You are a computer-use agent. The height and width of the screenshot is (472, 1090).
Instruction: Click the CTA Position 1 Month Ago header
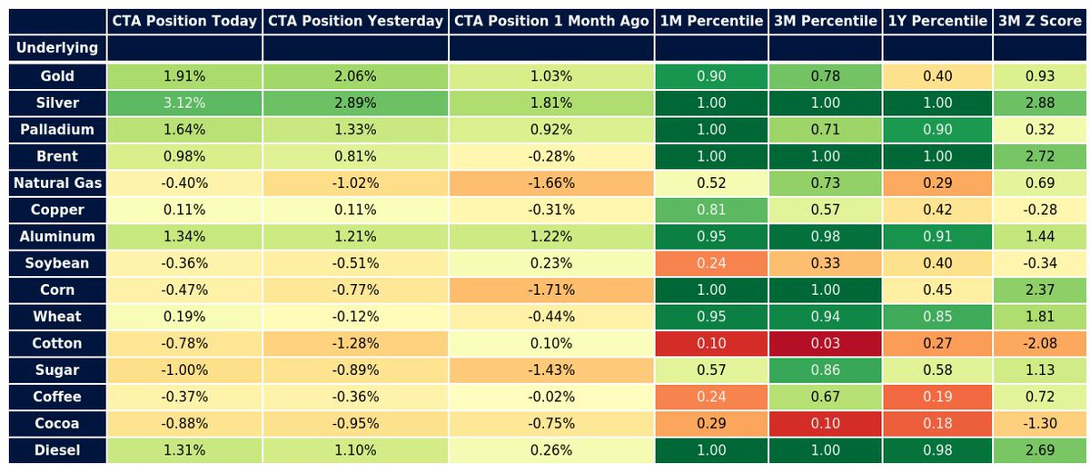coord(550,21)
